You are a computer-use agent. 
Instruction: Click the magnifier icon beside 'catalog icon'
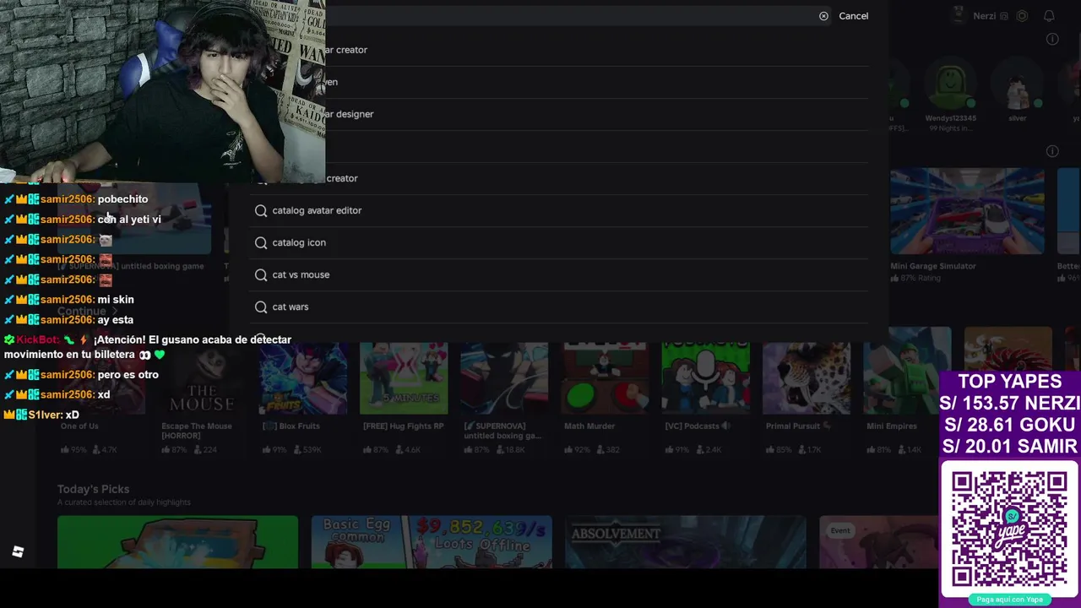(x=261, y=242)
